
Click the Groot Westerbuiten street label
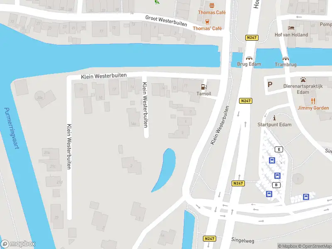[166, 21]
